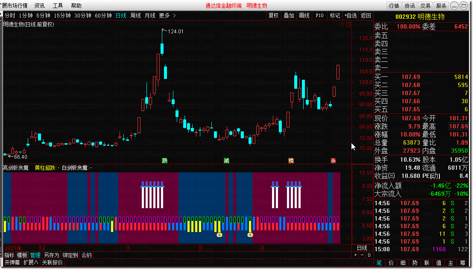
Task: Open the 资讯 menu in the menu bar
Action: [x=39, y=6]
